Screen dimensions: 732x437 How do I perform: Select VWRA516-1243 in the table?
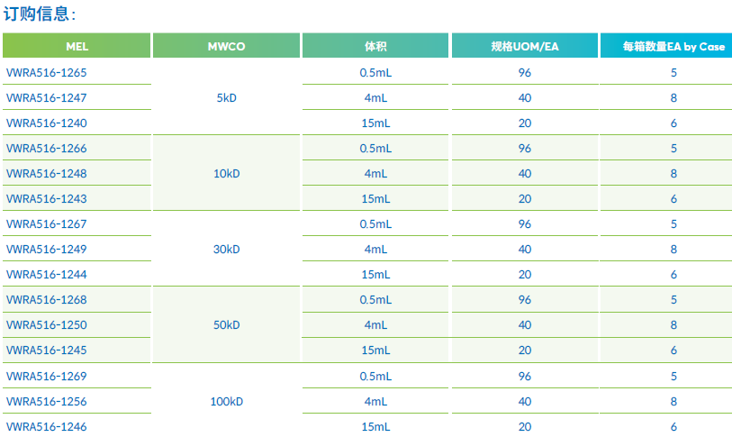(46, 198)
